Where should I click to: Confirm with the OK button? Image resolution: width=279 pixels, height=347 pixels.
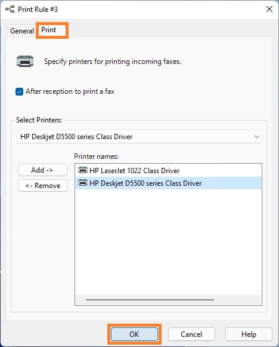click(x=134, y=334)
